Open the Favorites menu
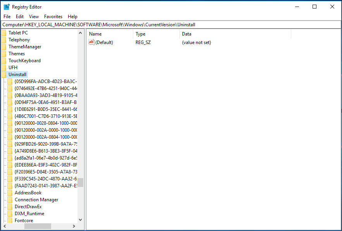The width and height of the screenshot is (342, 231). point(53,17)
